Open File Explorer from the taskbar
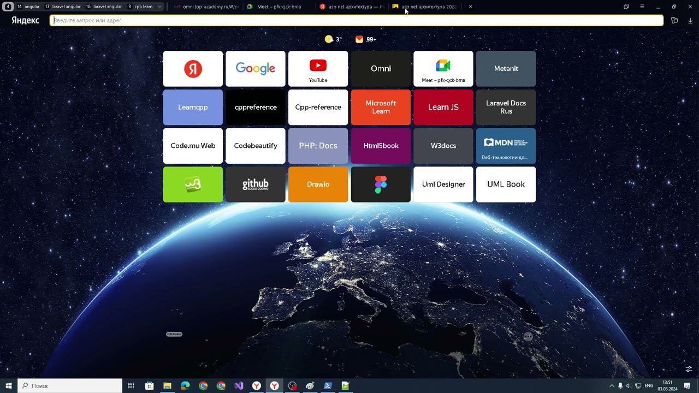Image resolution: width=699 pixels, height=393 pixels. pos(167,385)
